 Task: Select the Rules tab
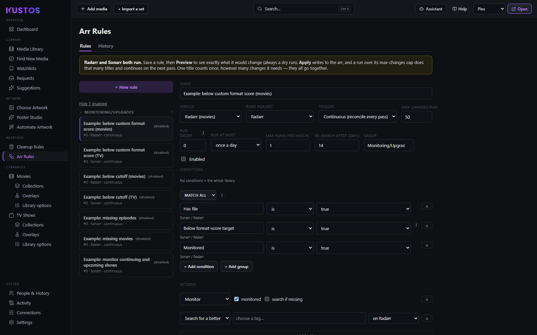click(86, 46)
